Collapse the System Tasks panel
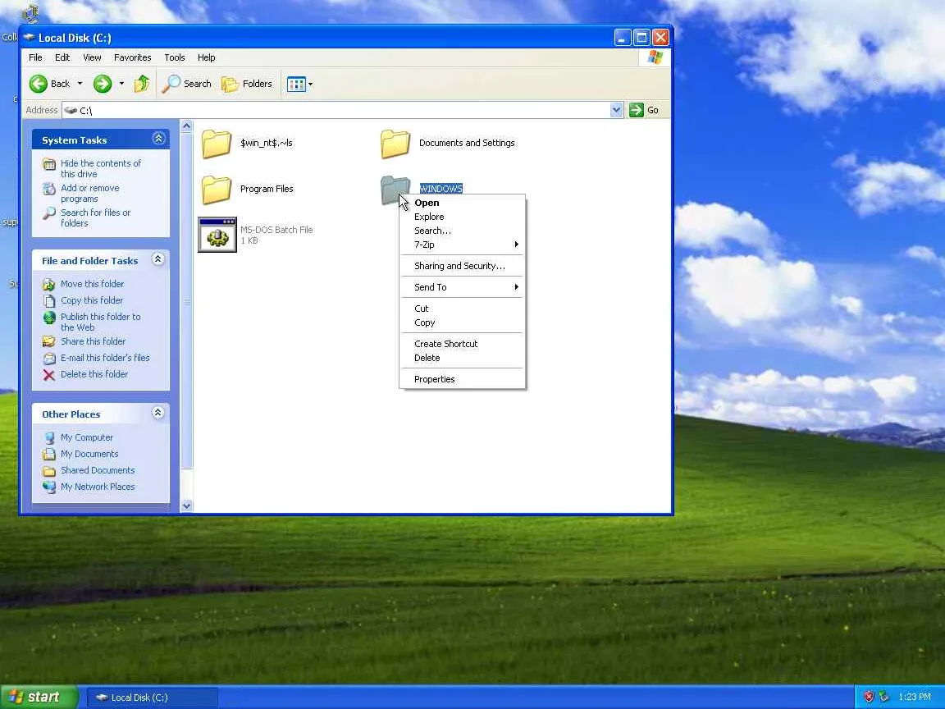 pos(158,139)
